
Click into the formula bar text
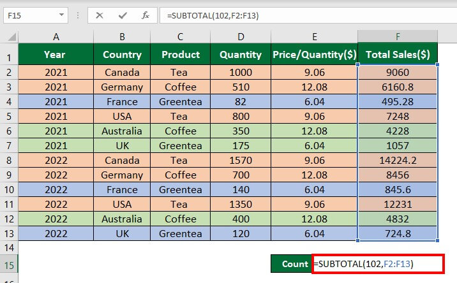click(287, 14)
